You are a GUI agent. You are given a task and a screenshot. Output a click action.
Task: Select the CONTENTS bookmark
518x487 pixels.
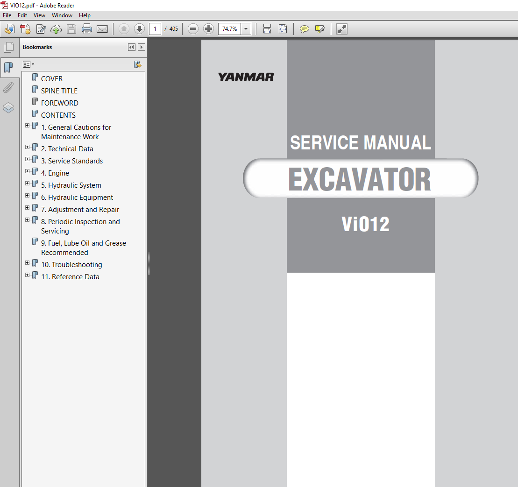pos(58,115)
